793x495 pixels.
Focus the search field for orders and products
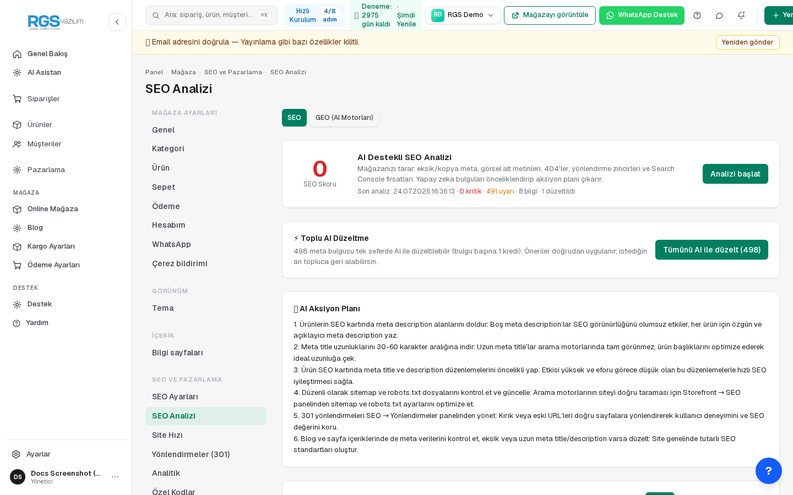coord(211,15)
